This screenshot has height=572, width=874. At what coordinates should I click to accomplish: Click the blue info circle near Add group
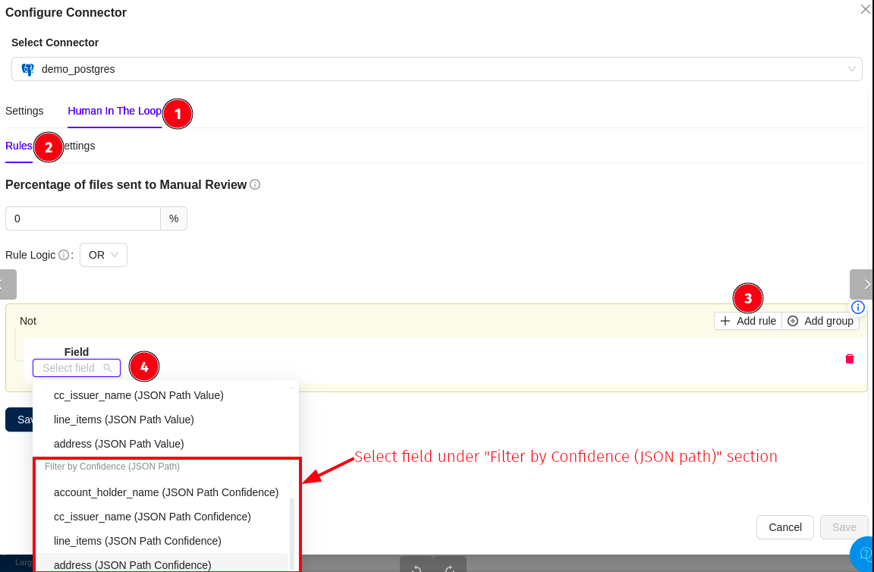[x=858, y=307]
